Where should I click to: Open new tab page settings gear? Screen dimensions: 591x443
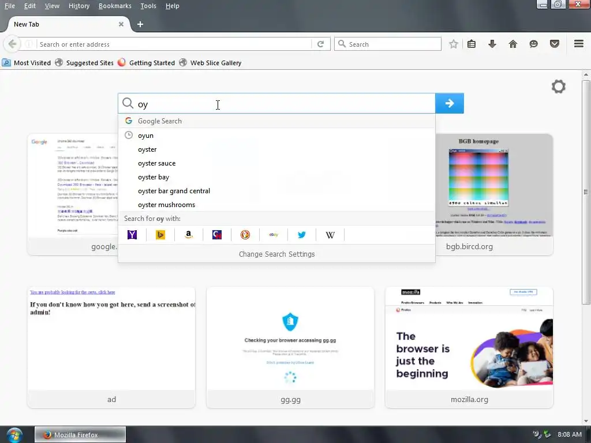point(558,87)
